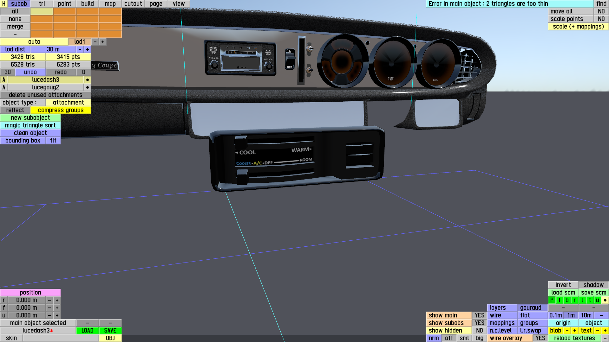The image size is (609, 342).
Task: Click magic triangle sort button
Action: click(30, 125)
